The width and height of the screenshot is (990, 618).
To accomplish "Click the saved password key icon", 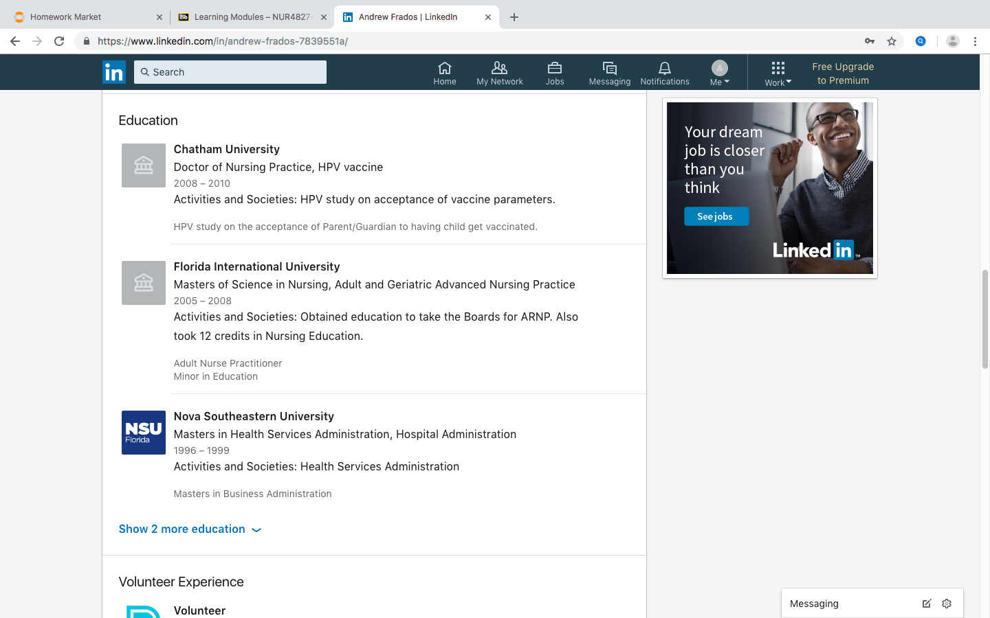I will [x=870, y=41].
